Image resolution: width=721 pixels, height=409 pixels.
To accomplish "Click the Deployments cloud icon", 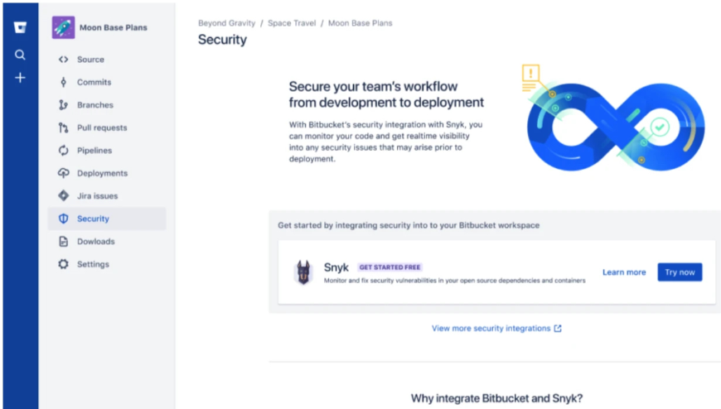I will 63,173.
